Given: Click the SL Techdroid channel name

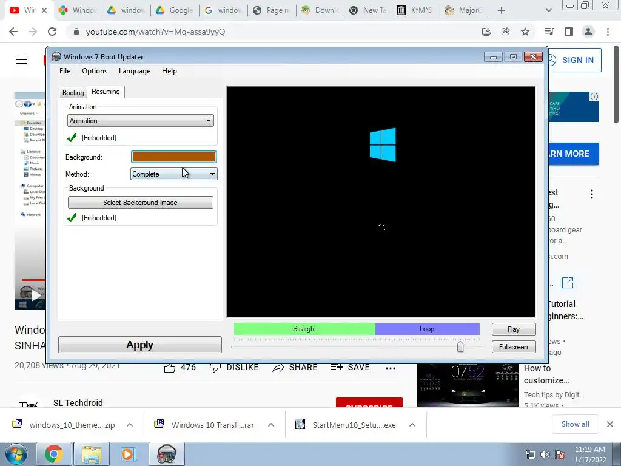Looking at the screenshot, I should pyautogui.click(x=78, y=403).
